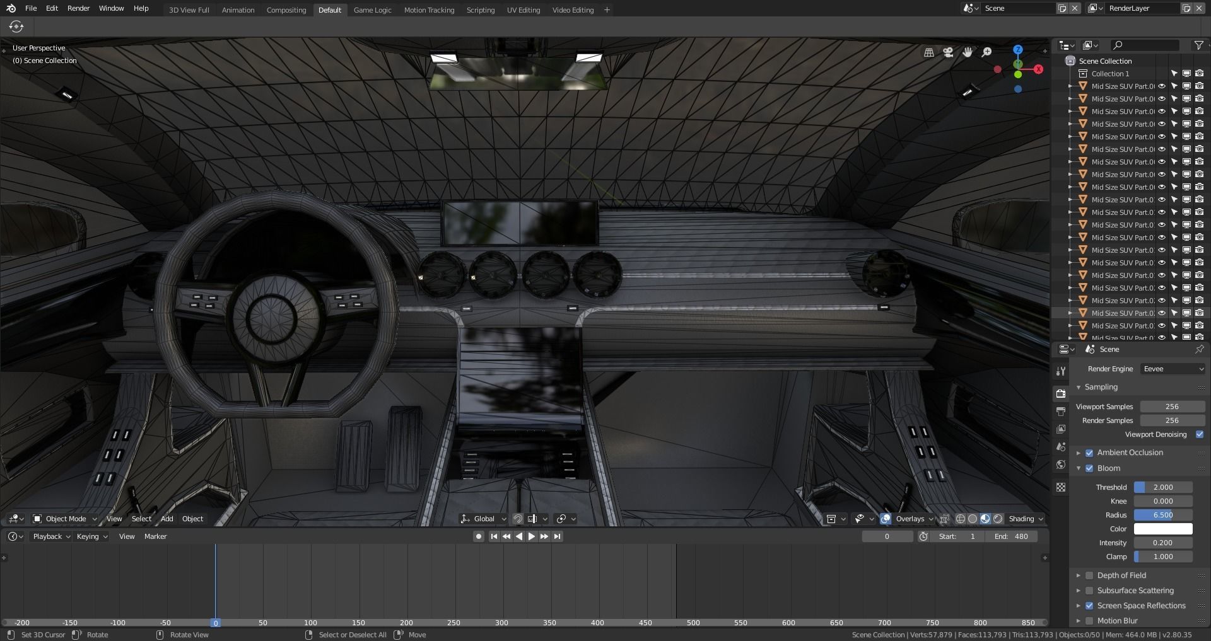Toggle proportional editing icon in viewport header
Screen dimensions: 1211x641
(561, 519)
